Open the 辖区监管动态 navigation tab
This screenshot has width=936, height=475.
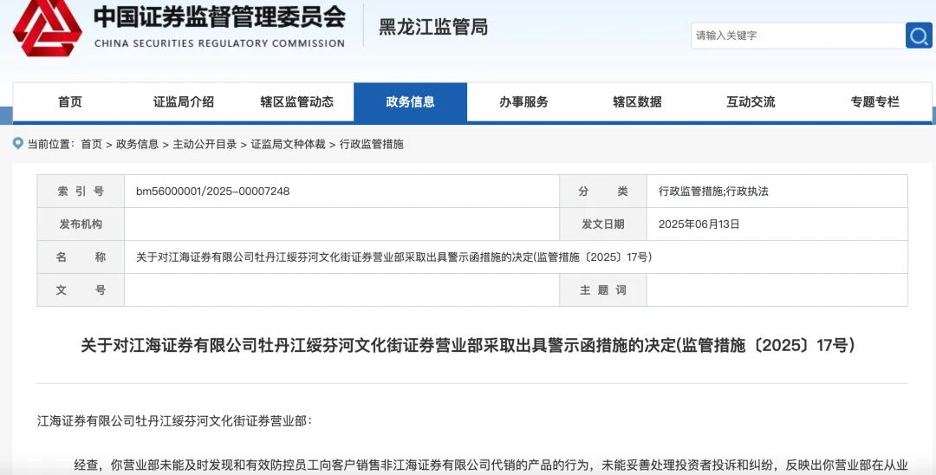coord(296,102)
